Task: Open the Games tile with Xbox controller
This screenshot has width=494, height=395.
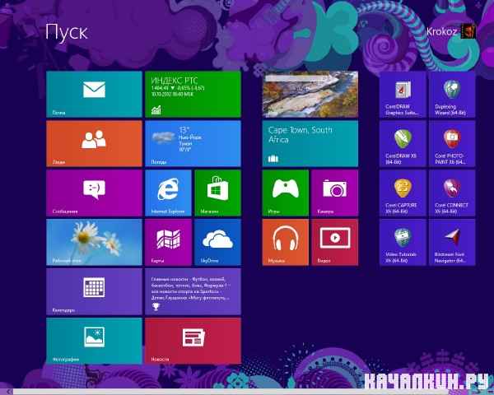Action: pyautogui.click(x=286, y=193)
